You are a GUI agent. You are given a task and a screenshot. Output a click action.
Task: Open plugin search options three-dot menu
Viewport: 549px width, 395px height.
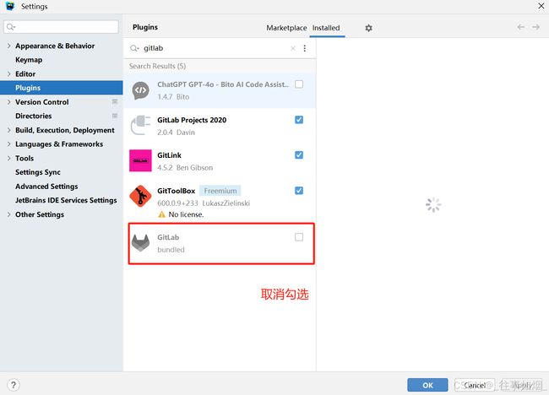pyautogui.click(x=305, y=48)
